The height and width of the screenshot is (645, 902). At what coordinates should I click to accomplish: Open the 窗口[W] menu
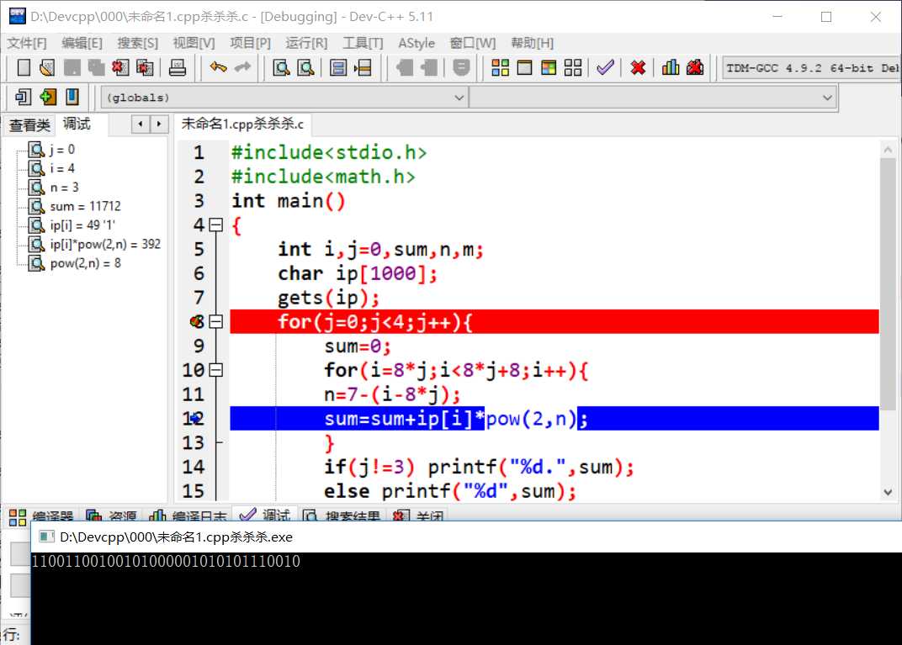pyautogui.click(x=472, y=43)
